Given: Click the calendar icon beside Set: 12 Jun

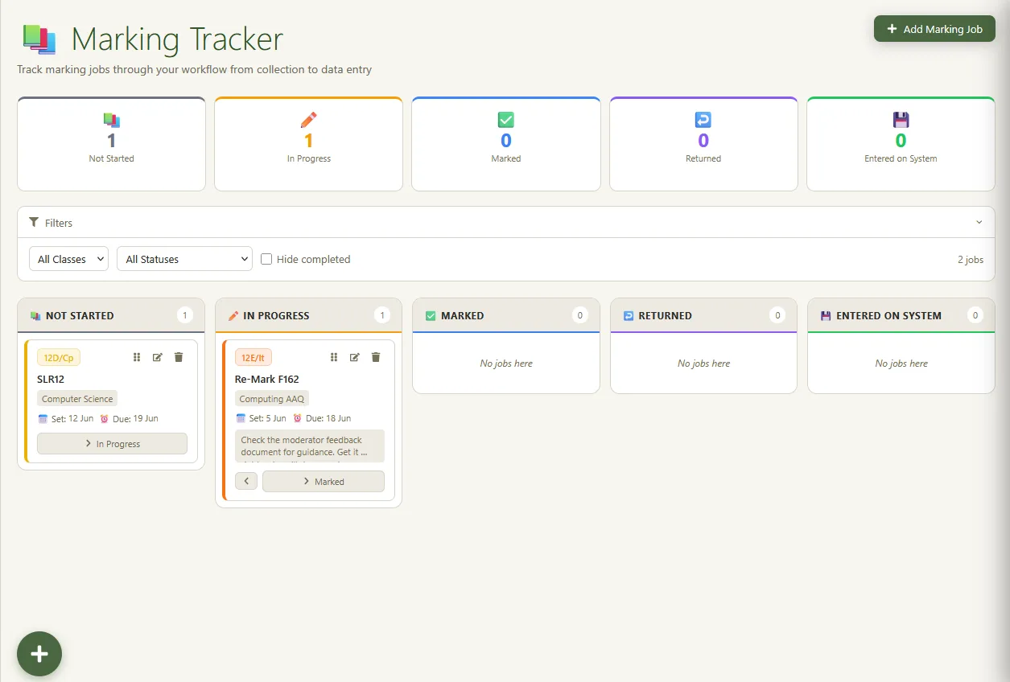Looking at the screenshot, I should (x=43, y=418).
